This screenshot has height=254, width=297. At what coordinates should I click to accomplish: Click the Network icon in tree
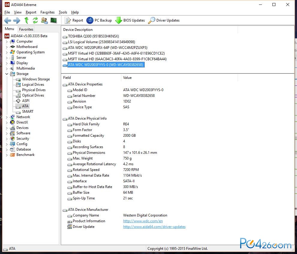tap(13, 117)
